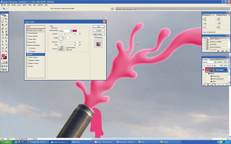Select the Gradient tool
This screenshot has width=231, height=144.
click(x=6, y=35)
